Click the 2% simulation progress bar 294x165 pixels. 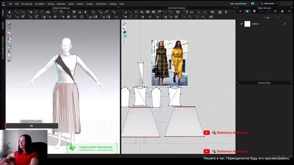(x=32, y=126)
